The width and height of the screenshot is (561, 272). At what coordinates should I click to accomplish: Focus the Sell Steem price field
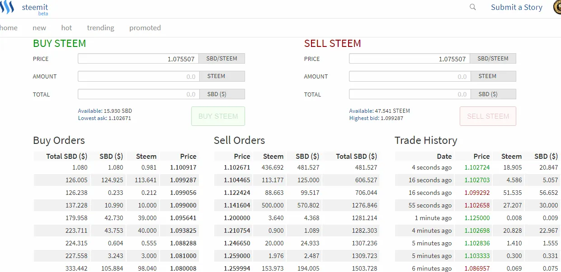(x=410, y=59)
